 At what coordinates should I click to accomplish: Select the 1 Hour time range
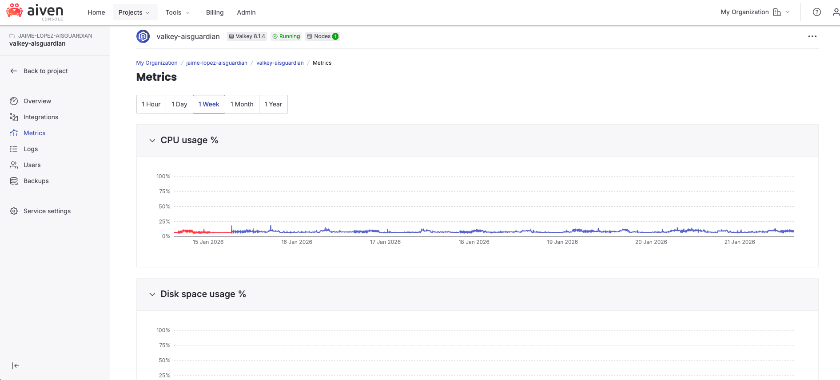pyautogui.click(x=151, y=104)
